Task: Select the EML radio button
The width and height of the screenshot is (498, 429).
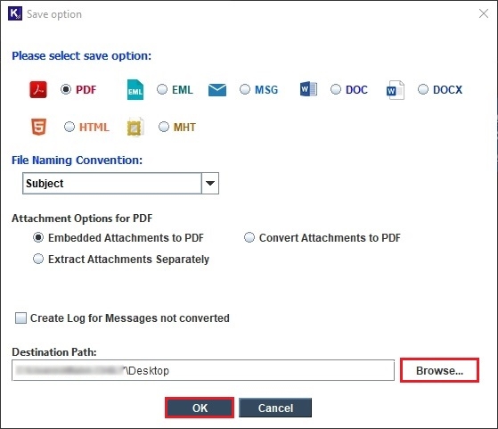Action: [162, 89]
